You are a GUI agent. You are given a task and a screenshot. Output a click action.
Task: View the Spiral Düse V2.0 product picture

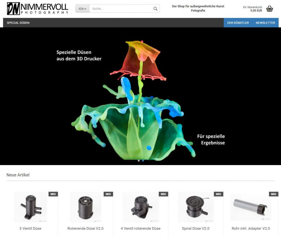click(195, 207)
